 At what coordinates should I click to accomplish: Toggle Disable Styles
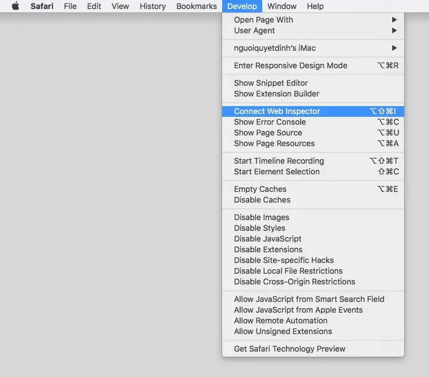(313, 228)
